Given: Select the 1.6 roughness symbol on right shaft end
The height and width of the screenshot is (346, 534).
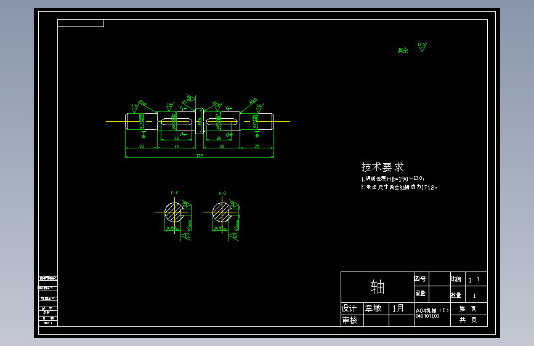Looking at the screenshot, I should point(259,108).
